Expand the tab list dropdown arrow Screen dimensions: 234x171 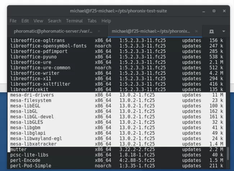click(224, 31)
